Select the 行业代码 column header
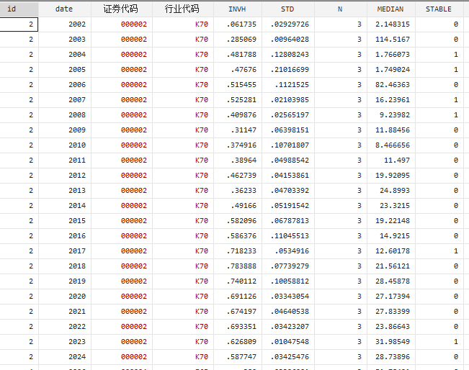 click(x=182, y=9)
